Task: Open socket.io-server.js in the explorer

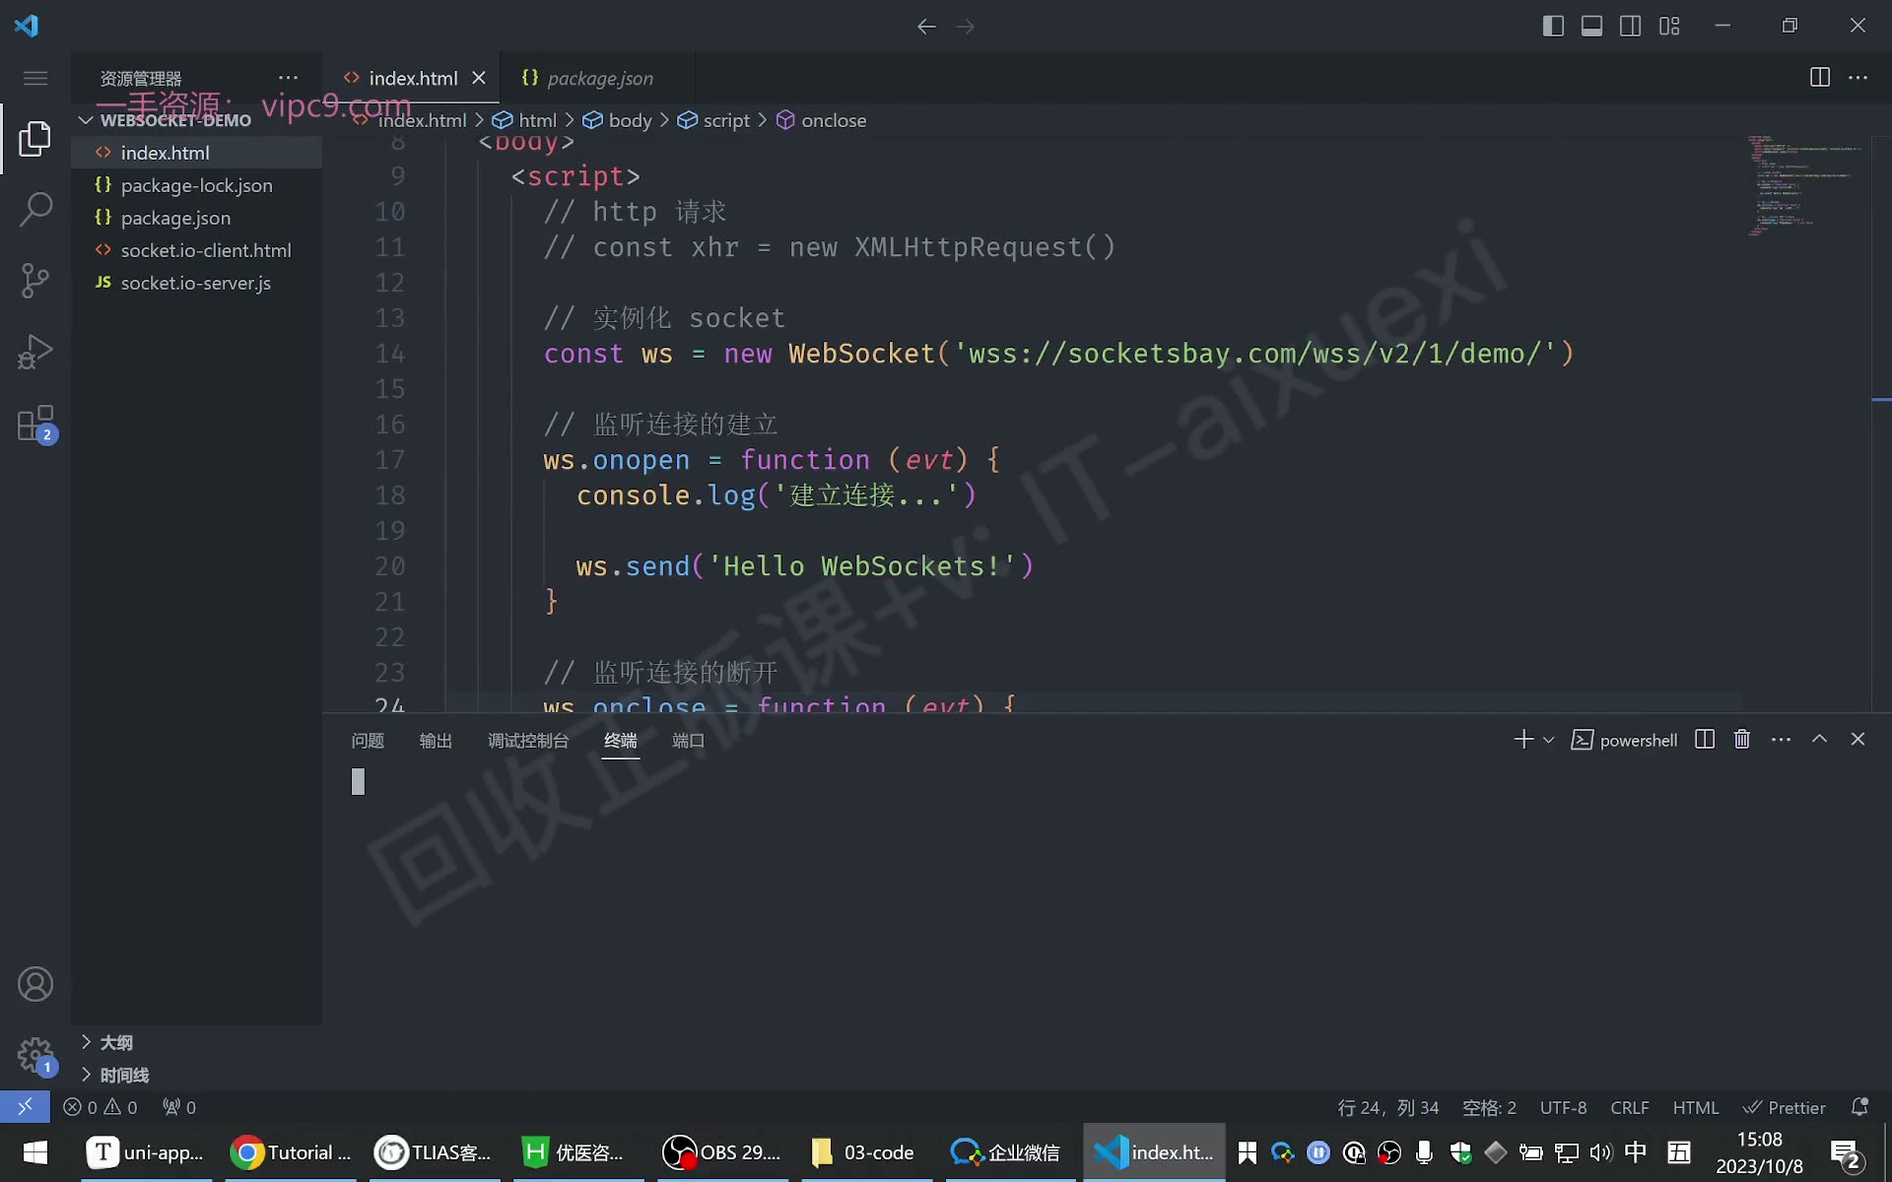Action: tap(196, 283)
